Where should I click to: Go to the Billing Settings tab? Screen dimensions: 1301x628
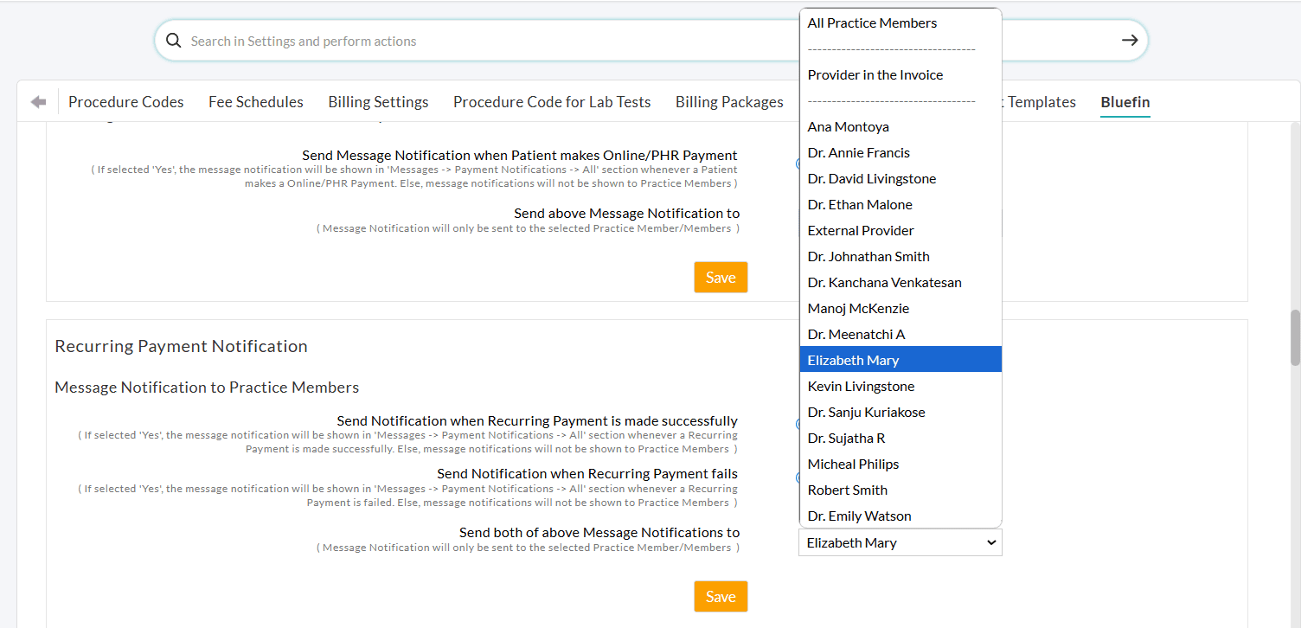pyautogui.click(x=378, y=102)
